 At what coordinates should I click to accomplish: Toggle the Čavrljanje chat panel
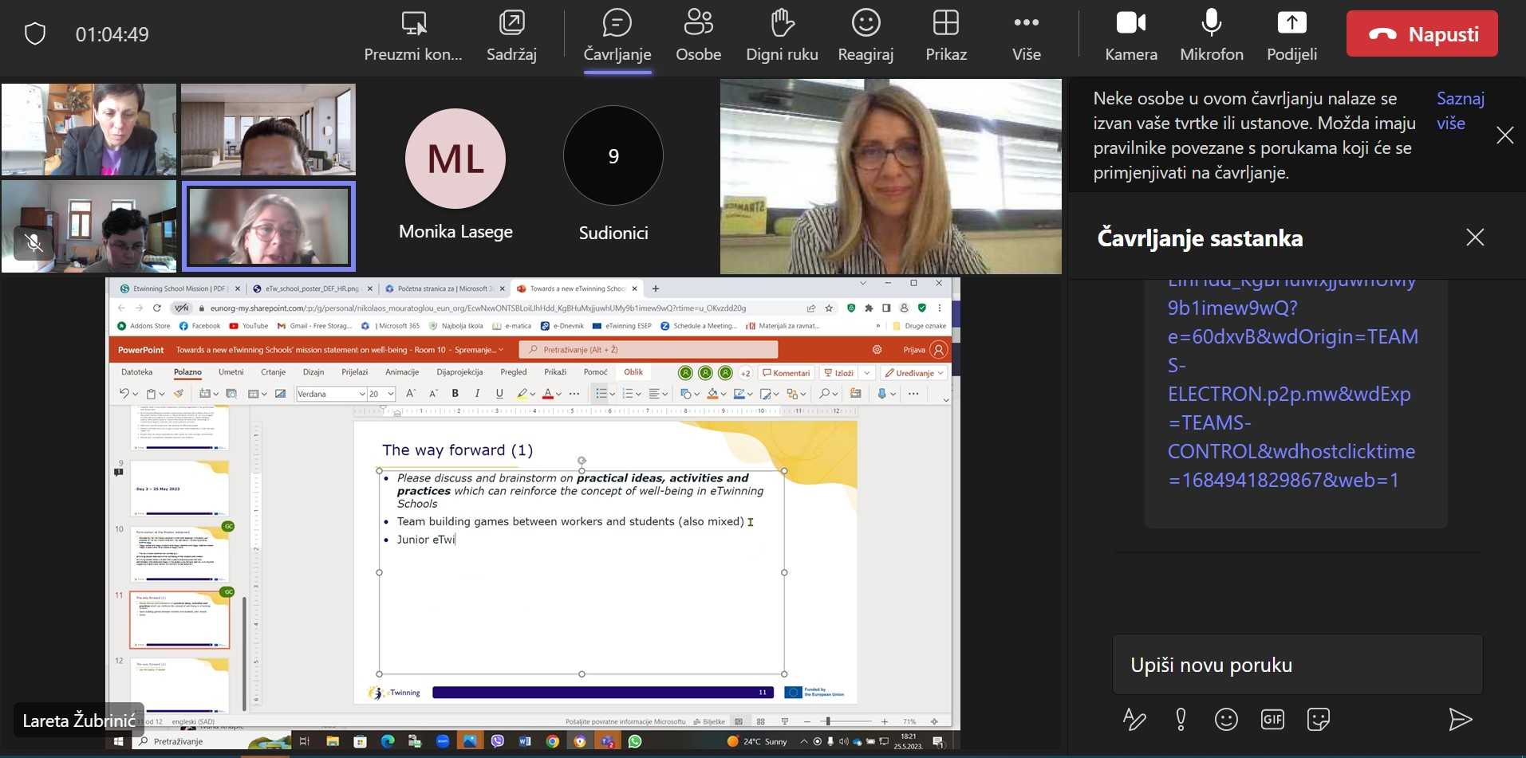(x=617, y=36)
